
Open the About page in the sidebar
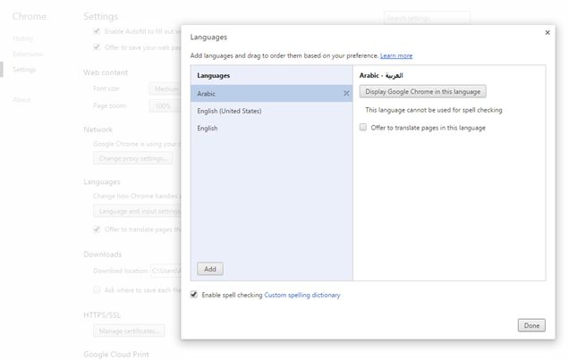click(x=21, y=99)
